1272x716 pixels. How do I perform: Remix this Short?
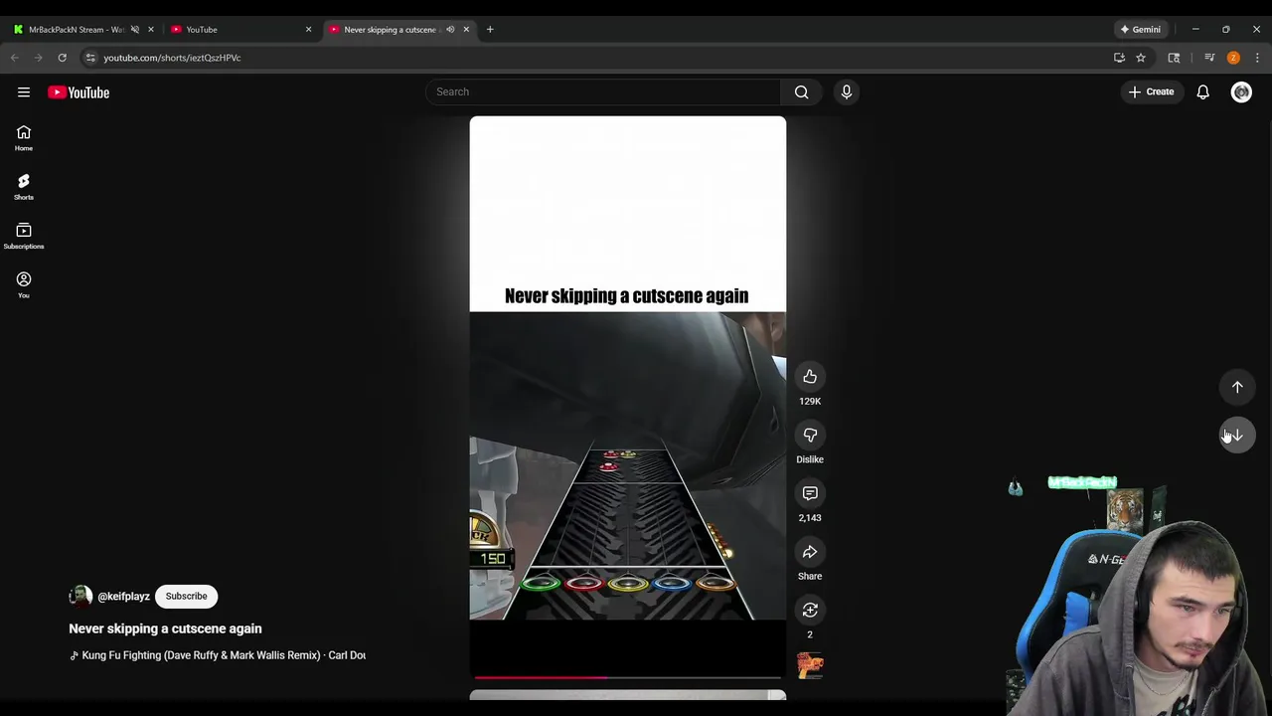[x=810, y=611]
